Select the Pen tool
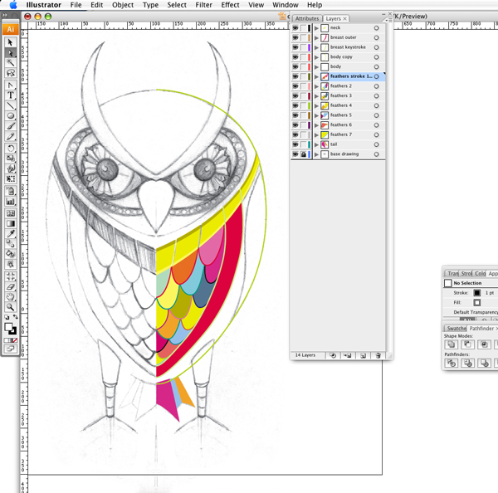498x493 pixels. [x=11, y=85]
